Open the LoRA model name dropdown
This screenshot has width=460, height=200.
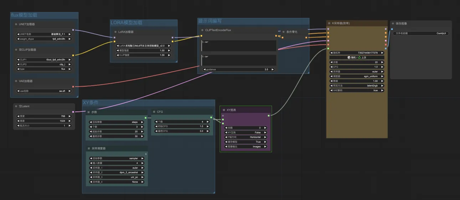click(x=143, y=46)
